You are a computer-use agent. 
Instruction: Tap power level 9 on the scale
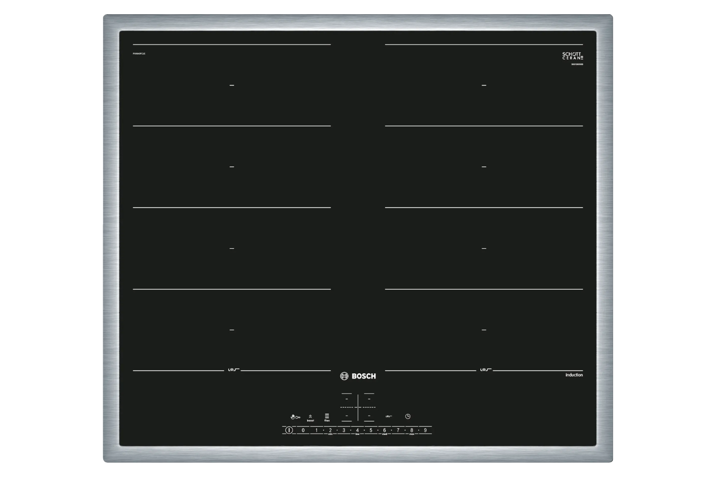(x=425, y=430)
